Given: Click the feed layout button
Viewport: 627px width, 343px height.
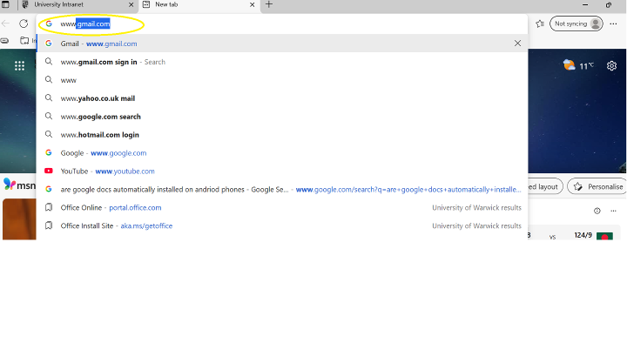Looking at the screenshot, I should point(545,186).
